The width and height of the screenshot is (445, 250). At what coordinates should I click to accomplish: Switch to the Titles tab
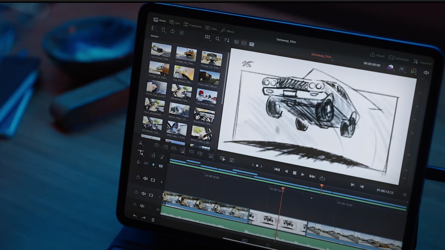tap(211, 28)
